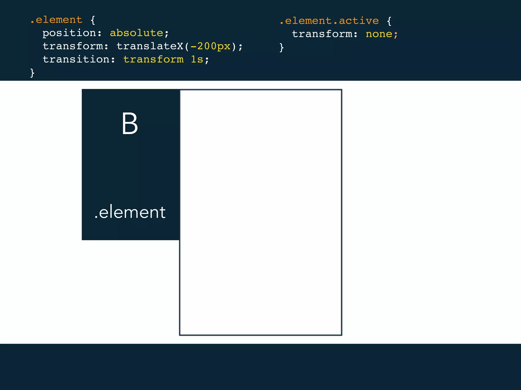The image size is (521, 390).
Task: Click the '.element' label in dark box
Action: pyautogui.click(x=130, y=212)
